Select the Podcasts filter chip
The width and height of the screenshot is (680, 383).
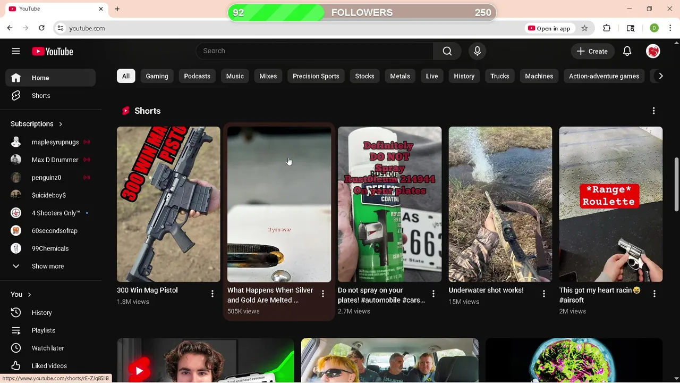[x=197, y=76]
